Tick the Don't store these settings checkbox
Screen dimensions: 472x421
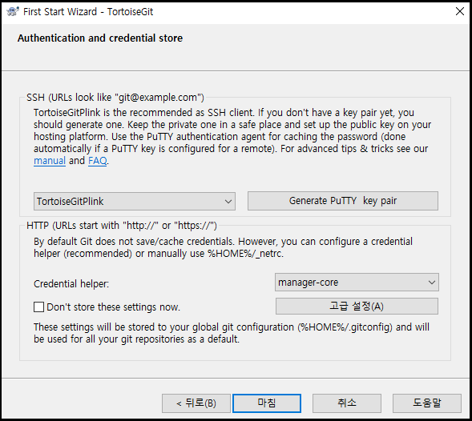click(x=38, y=307)
